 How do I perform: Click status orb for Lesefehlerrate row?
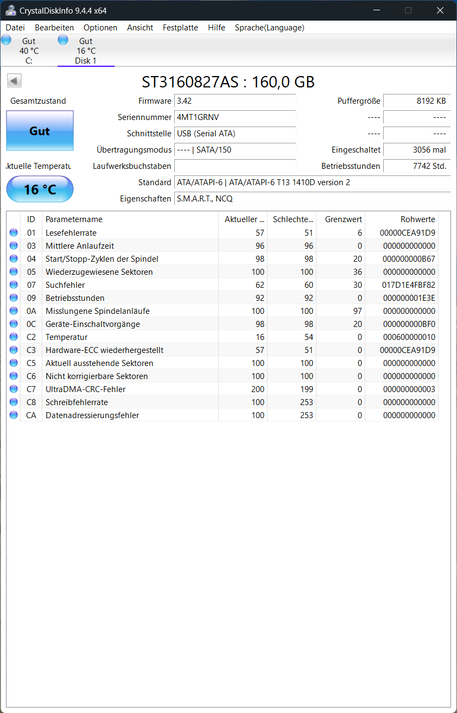tap(14, 233)
